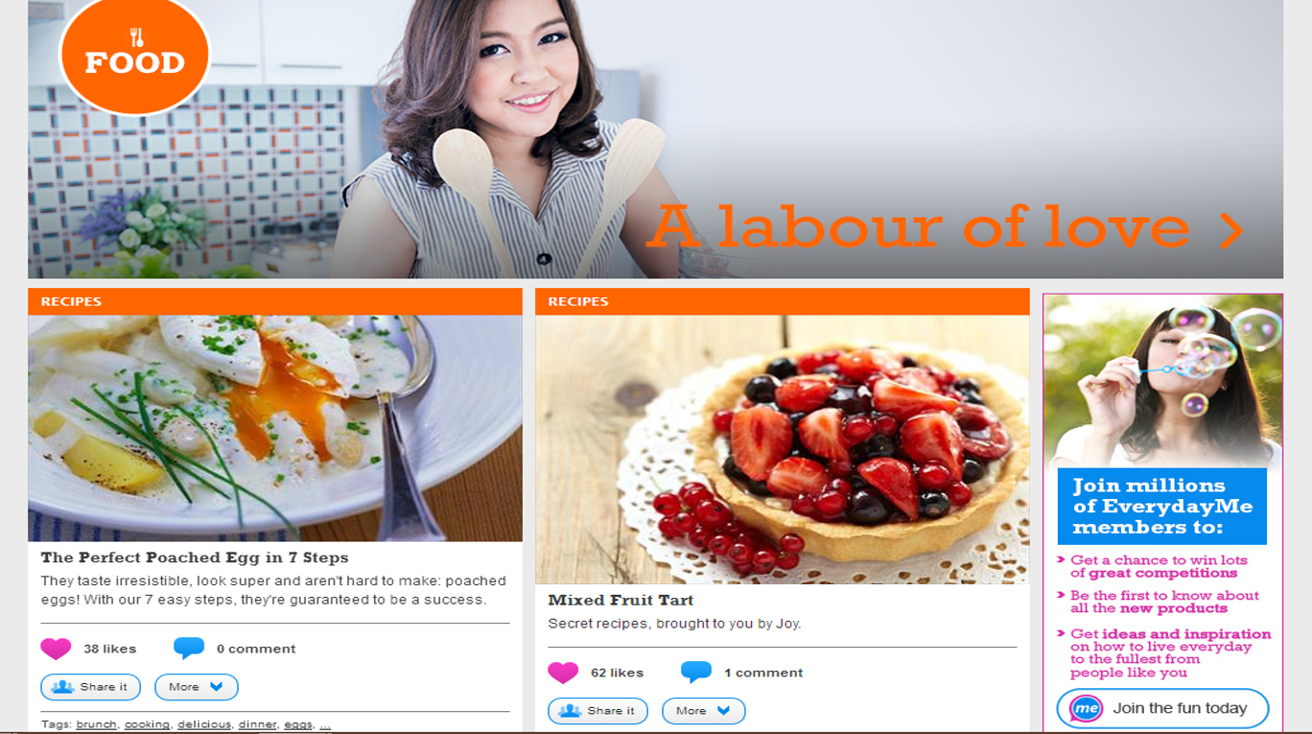Open 'The Perfect Poached Egg in 7 Steps' title
Image resolution: width=1312 pixels, height=734 pixels.
[195, 557]
